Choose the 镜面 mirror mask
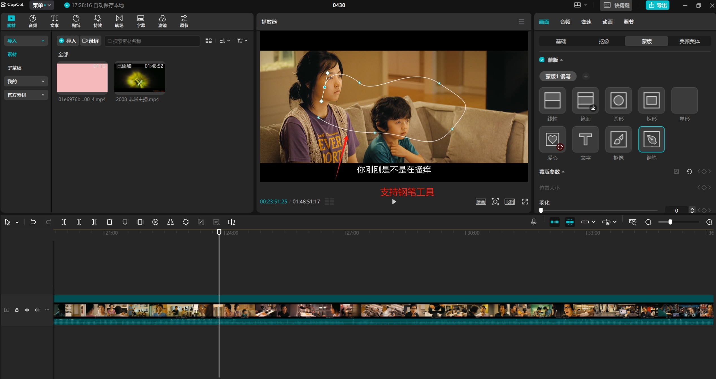 tap(585, 101)
